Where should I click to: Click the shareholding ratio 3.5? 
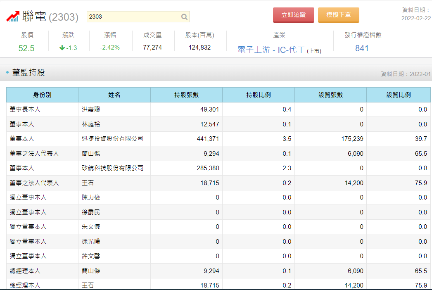(x=287, y=139)
